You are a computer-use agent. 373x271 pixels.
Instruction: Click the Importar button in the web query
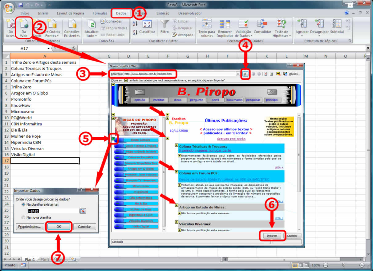click(272, 236)
